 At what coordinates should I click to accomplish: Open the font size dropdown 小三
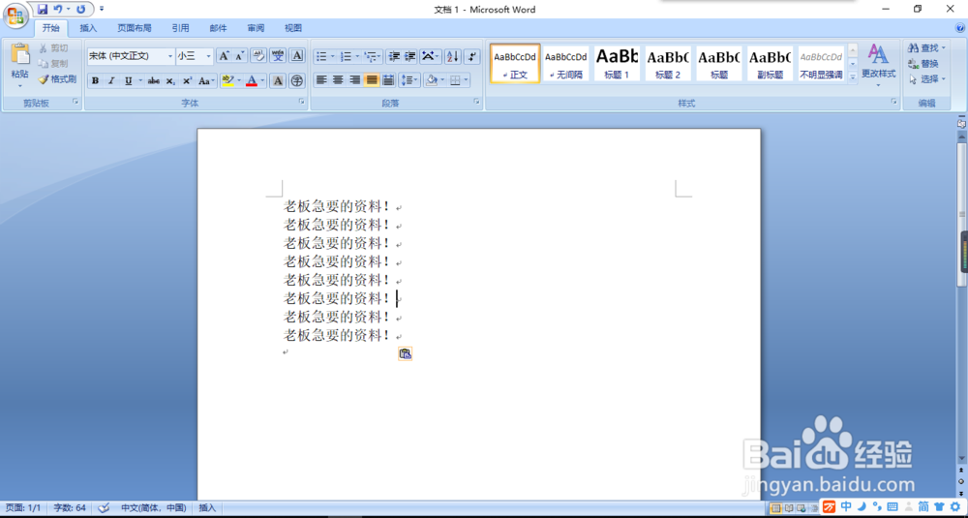(208, 56)
